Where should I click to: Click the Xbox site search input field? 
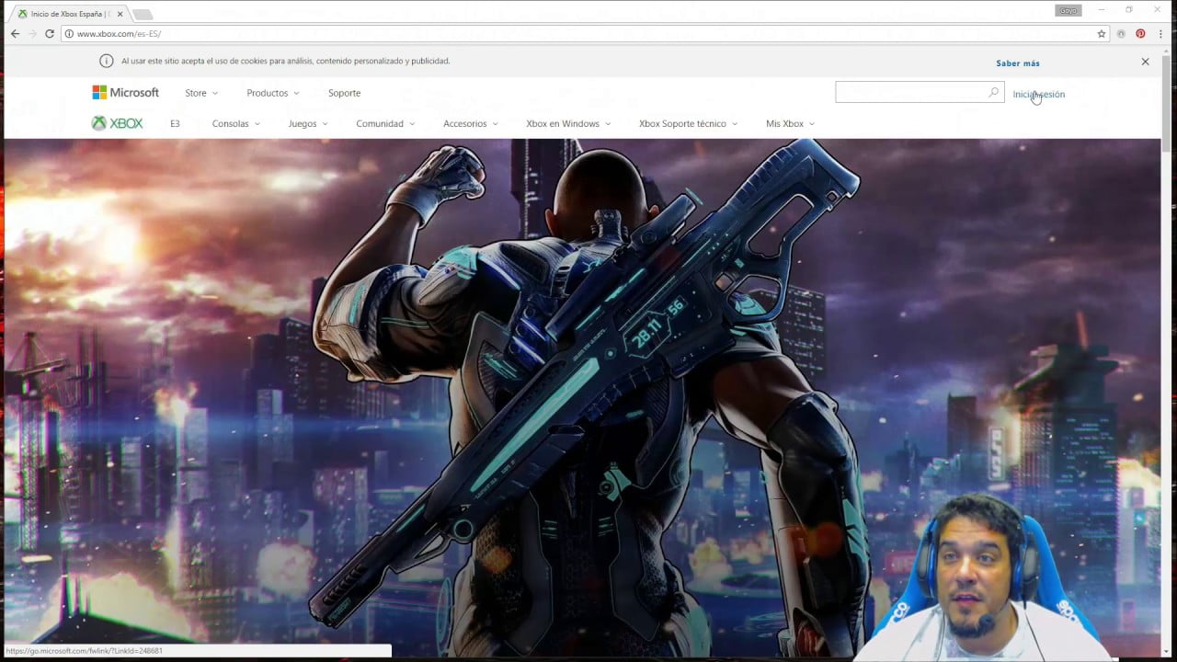pos(910,92)
